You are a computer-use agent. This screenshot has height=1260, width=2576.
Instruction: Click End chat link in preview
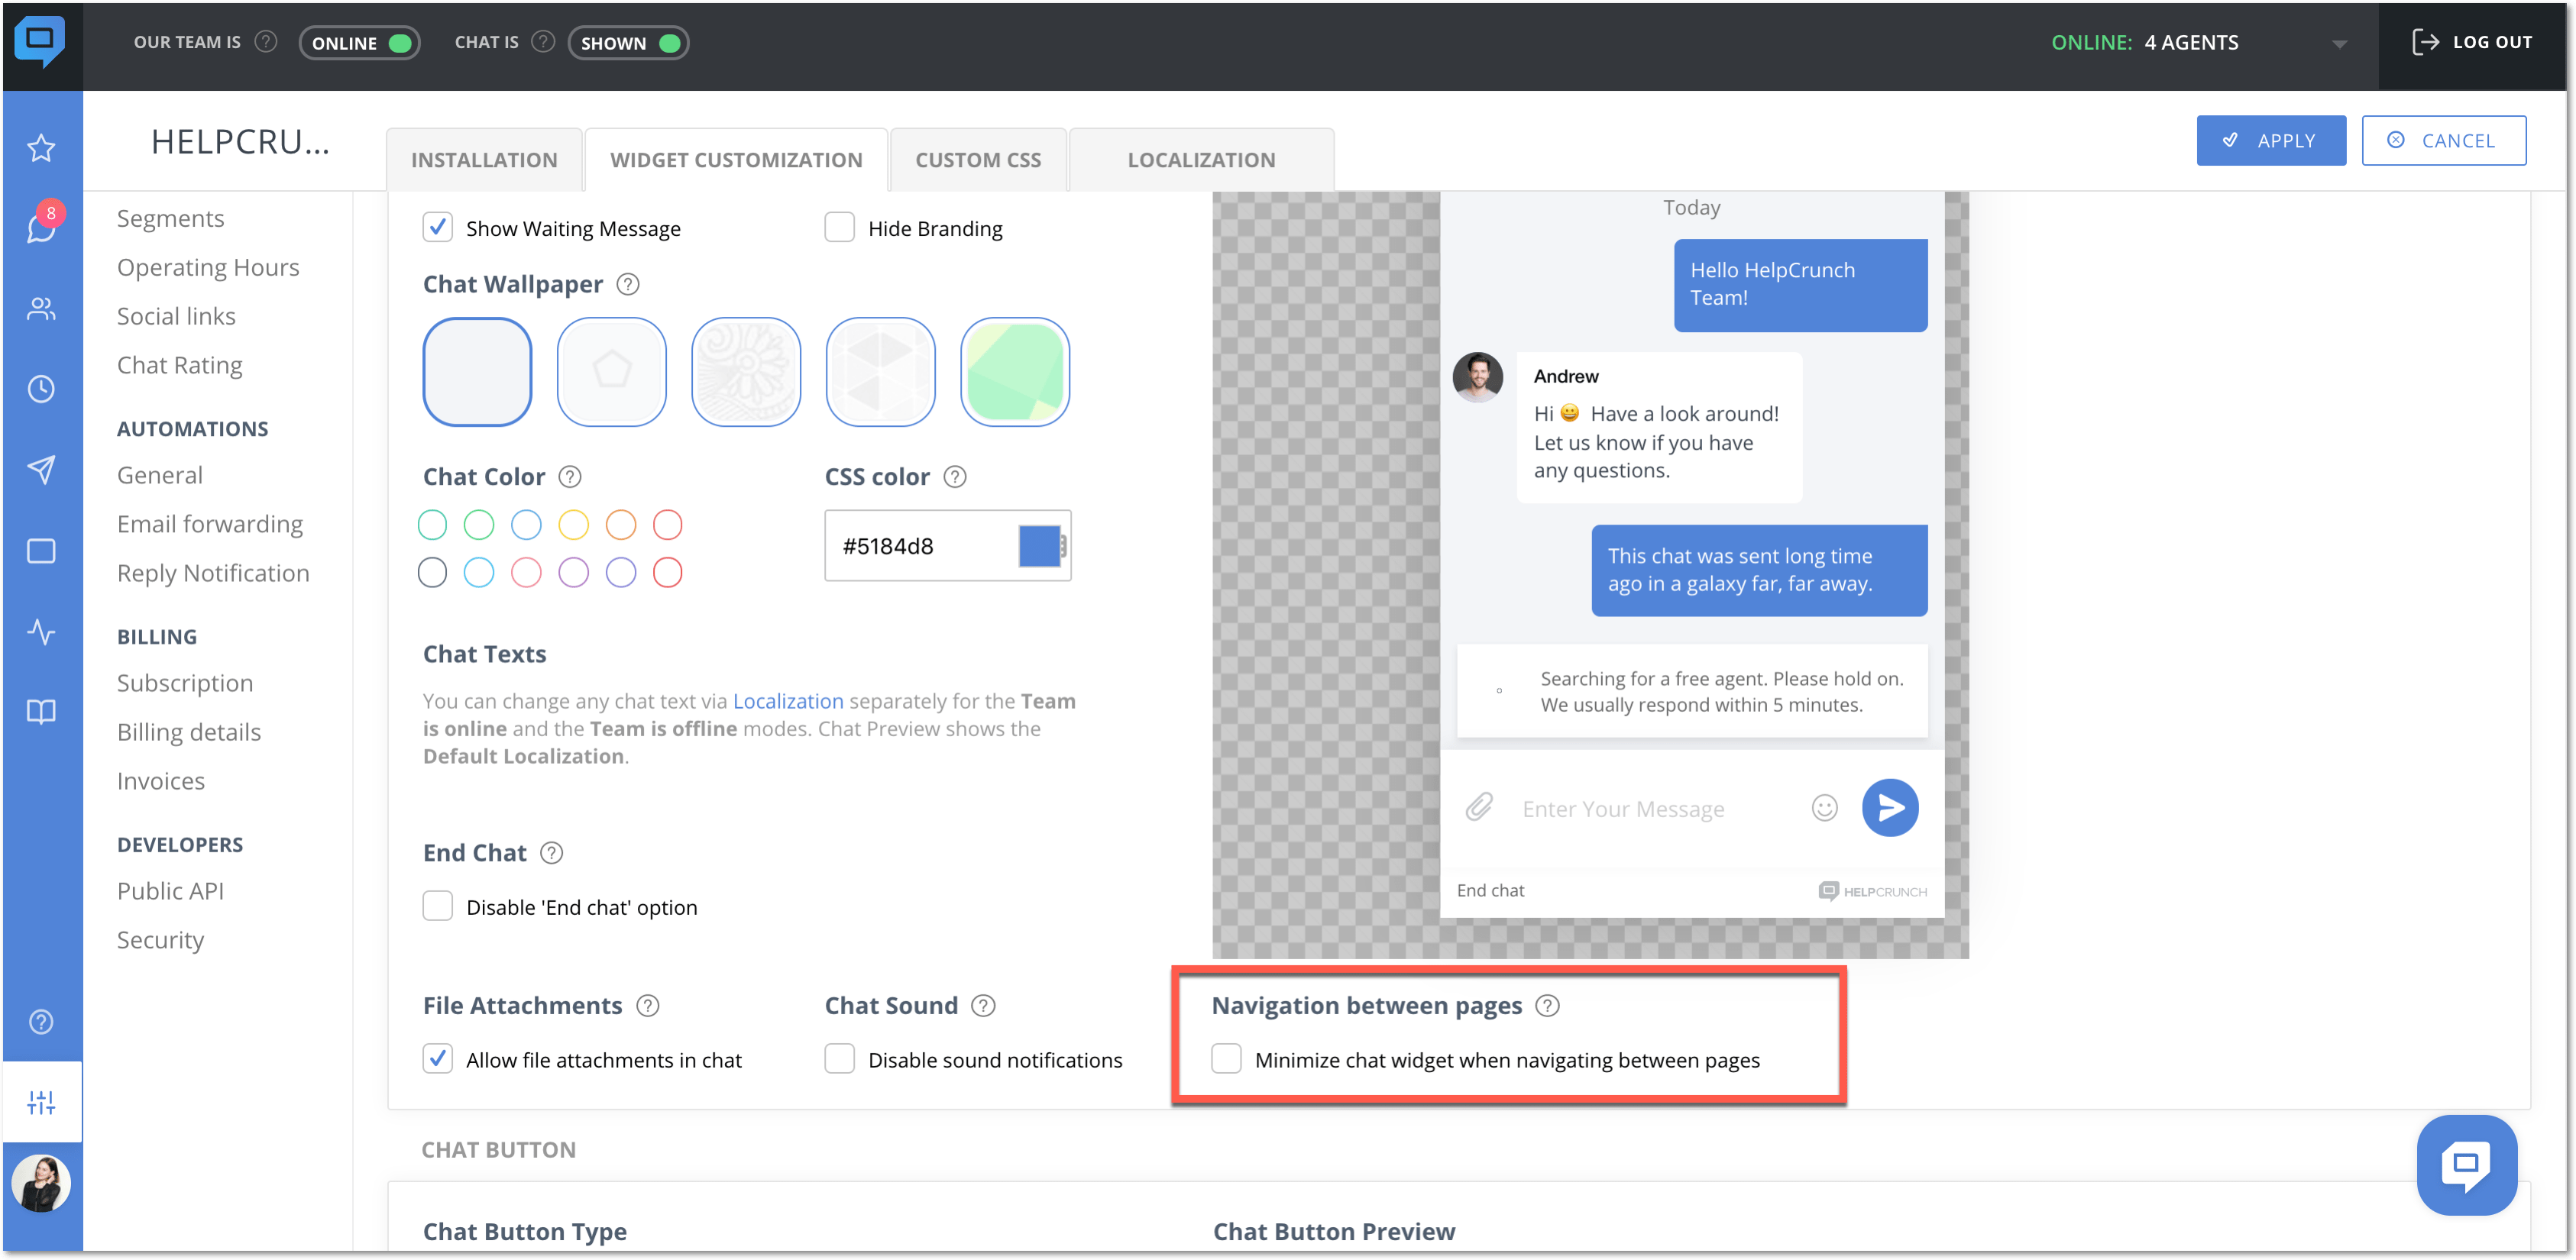click(1490, 890)
